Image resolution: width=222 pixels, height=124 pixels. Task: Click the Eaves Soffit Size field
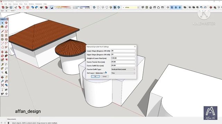click(x=123, y=65)
